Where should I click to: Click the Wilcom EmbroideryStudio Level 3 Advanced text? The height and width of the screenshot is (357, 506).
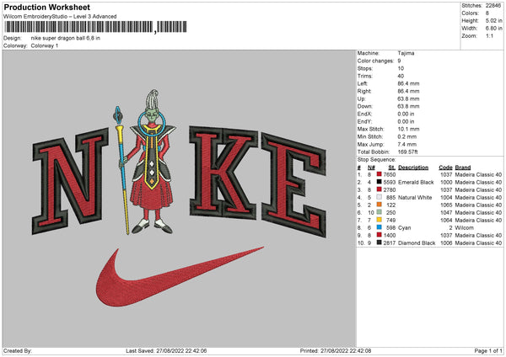(60, 16)
